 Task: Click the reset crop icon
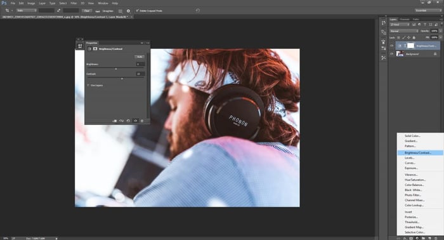pos(197,11)
